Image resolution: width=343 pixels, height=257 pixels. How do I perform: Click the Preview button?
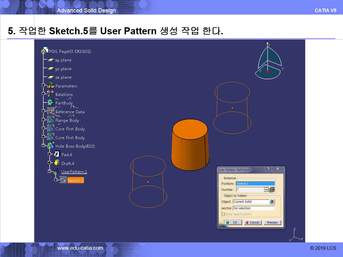pyautogui.click(x=272, y=222)
